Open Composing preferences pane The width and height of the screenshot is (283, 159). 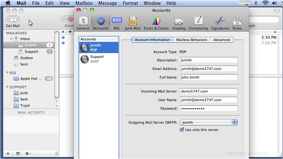[x=198, y=23]
